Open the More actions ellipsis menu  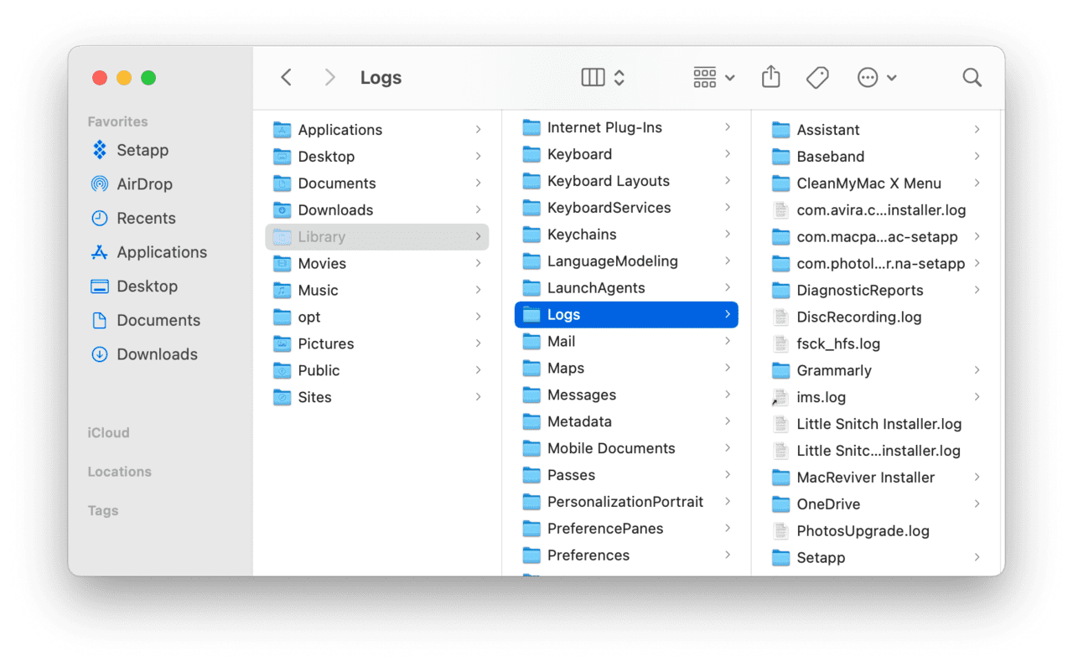(x=877, y=78)
